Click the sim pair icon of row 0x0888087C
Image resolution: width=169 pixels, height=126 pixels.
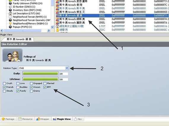[x=58, y=5]
